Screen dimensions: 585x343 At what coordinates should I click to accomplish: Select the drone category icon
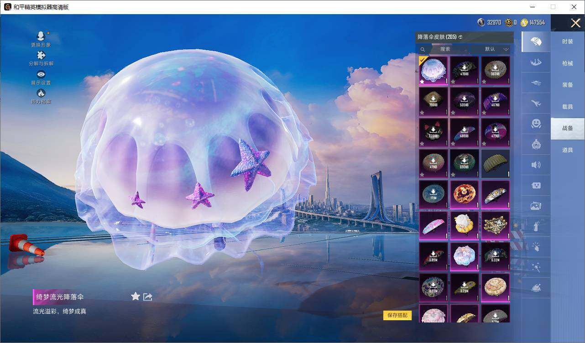coord(536,83)
